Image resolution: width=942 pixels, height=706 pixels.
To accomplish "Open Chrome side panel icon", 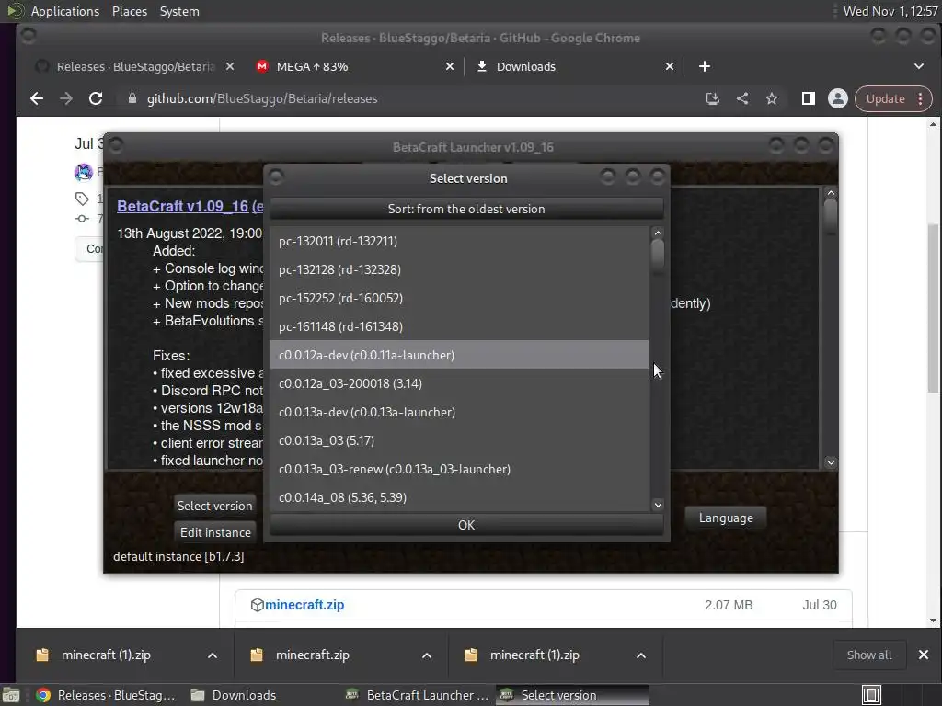I will [x=808, y=98].
